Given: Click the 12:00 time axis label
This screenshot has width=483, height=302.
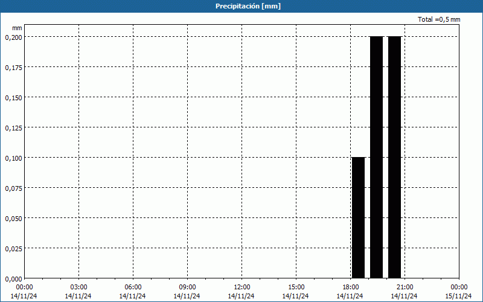Looking at the screenshot, I should point(242,288).
